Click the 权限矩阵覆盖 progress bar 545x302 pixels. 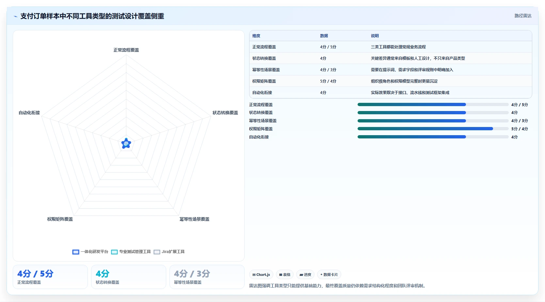tap(433, 129)
